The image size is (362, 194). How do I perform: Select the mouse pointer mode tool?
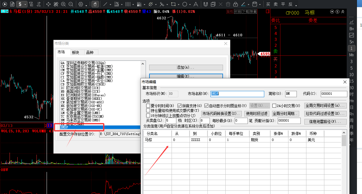coord(95,4)
